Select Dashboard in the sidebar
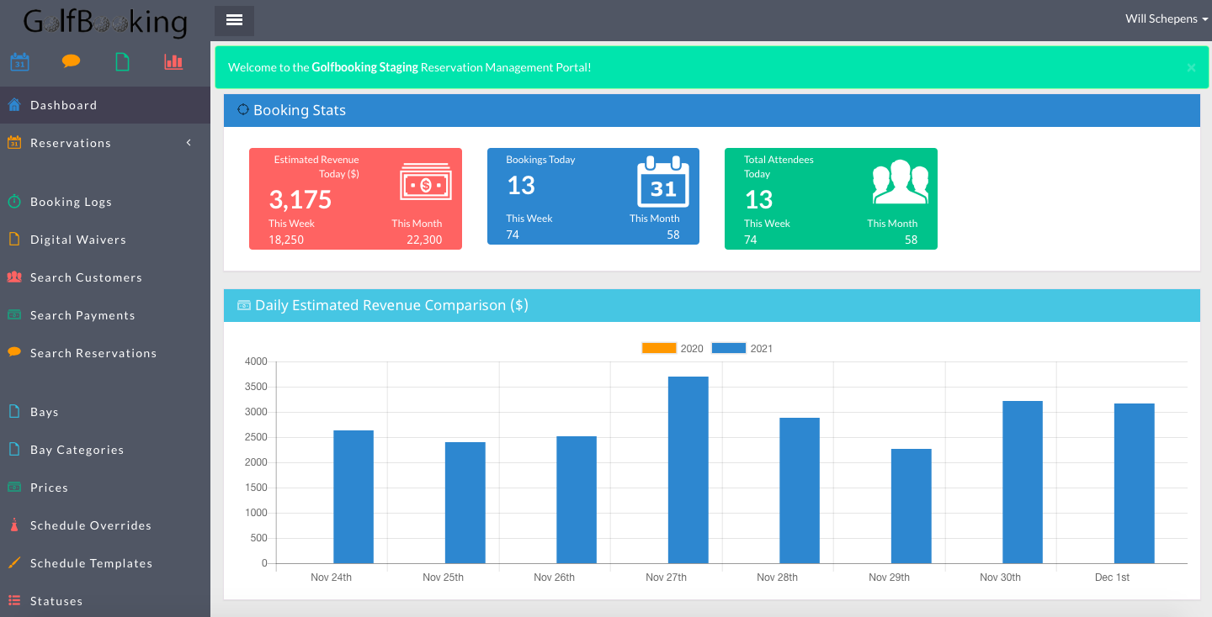Image resolution: width=1212 pixels, height=617 pixels. [61, 104]
